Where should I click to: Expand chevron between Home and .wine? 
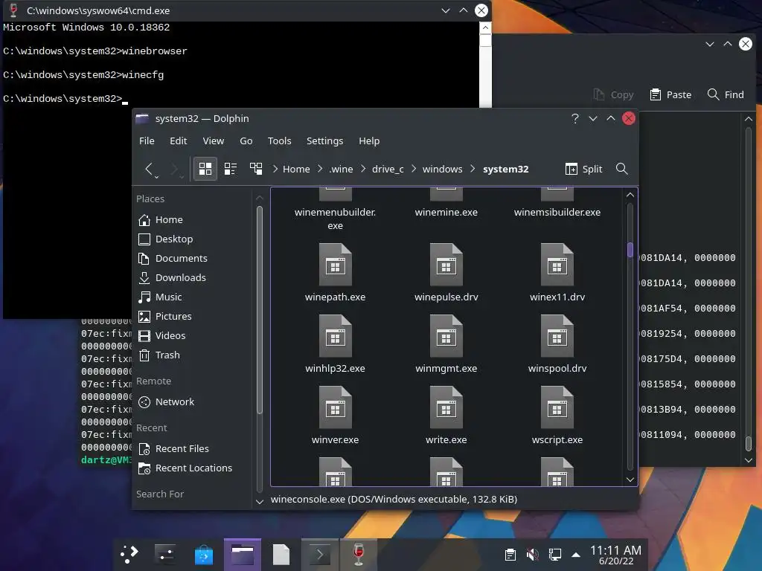(320, 169)
